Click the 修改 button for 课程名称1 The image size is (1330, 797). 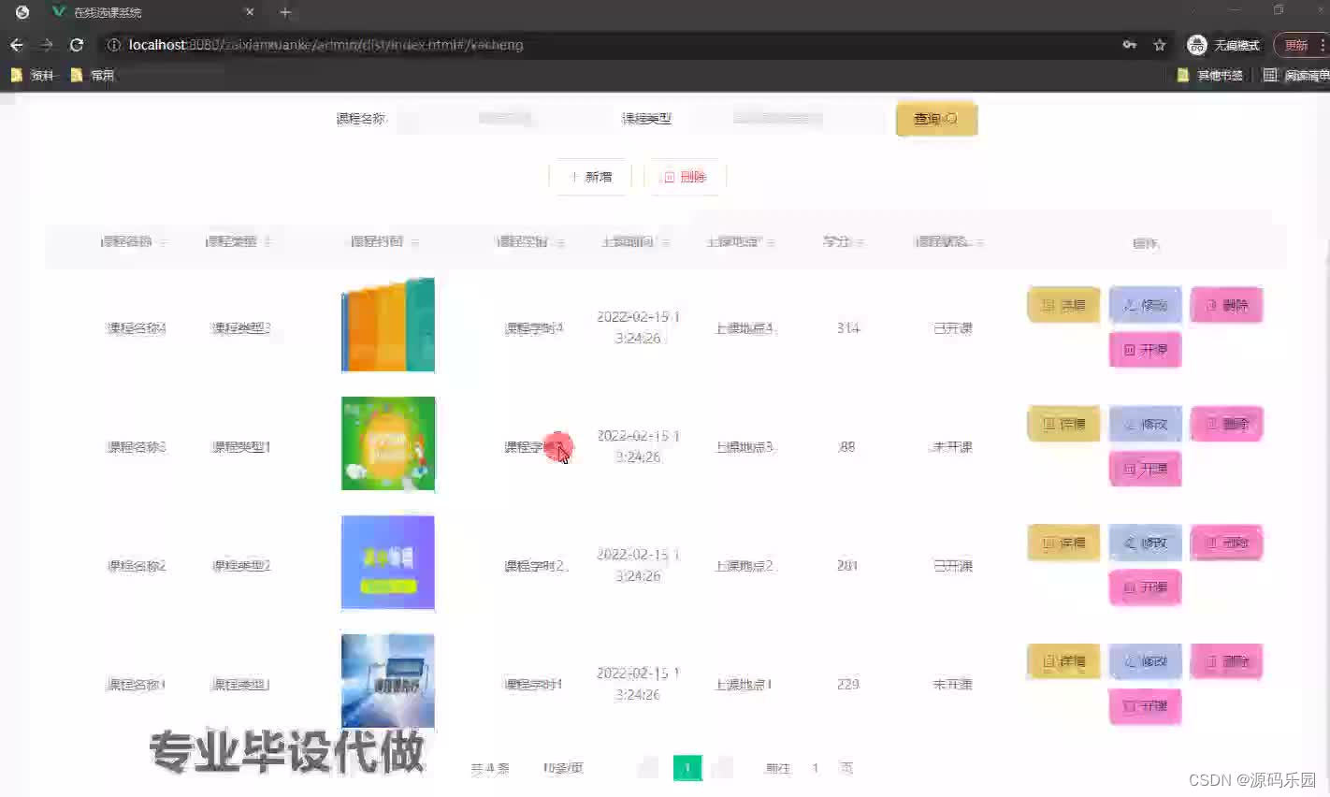1145,660
